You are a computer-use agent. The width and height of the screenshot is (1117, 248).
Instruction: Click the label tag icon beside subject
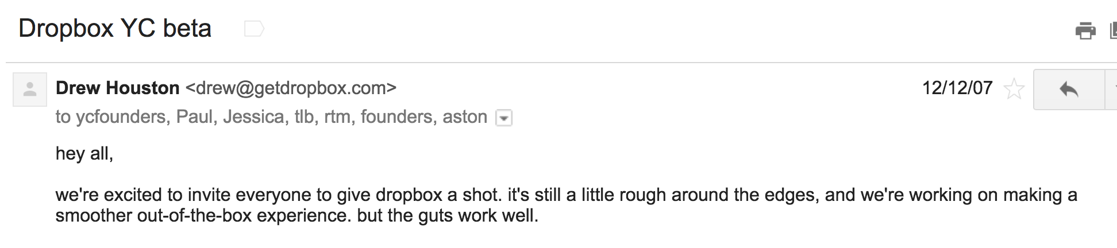coord(254,29)
